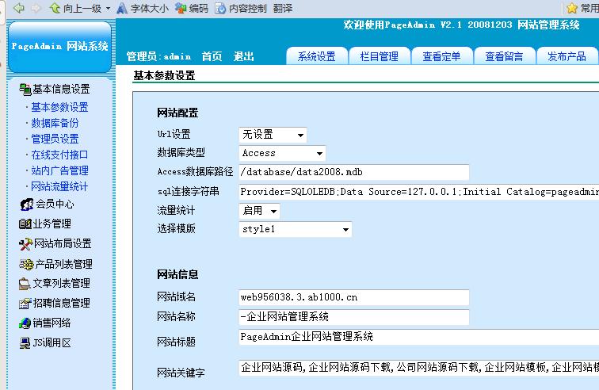The image size is (599, 390).
Task: Switch to 查看留言 tab
Action: click(x=504, y=56)
